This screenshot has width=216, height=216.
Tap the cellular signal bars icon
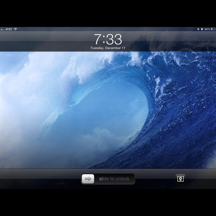click(3, 29)
